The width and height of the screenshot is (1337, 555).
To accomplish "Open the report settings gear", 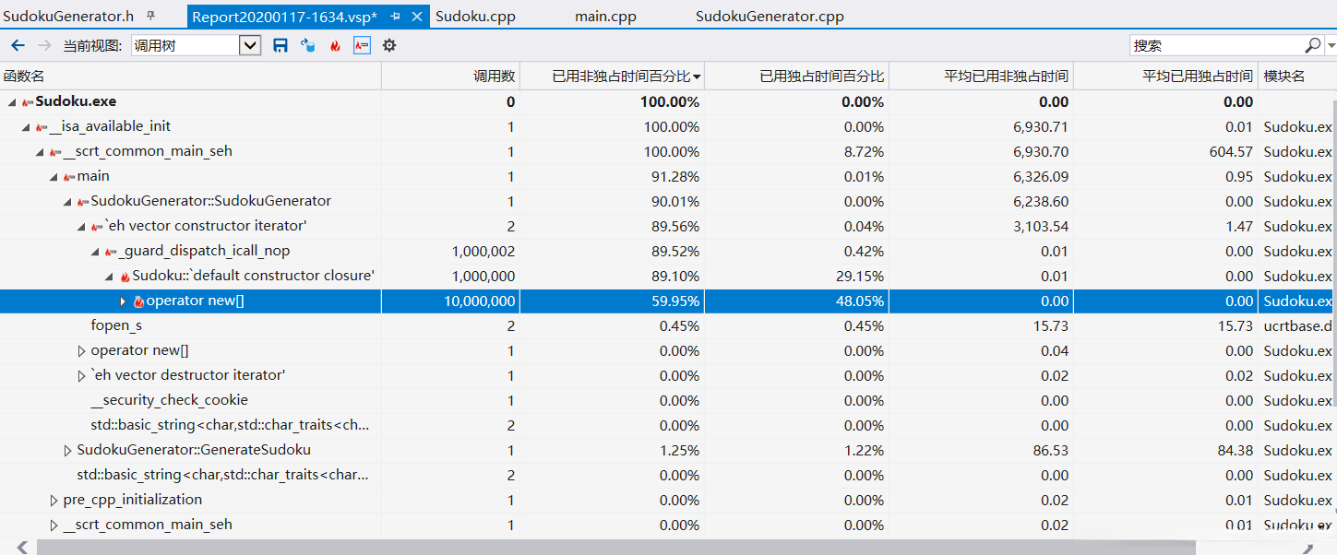I will (x=389, y=45).
